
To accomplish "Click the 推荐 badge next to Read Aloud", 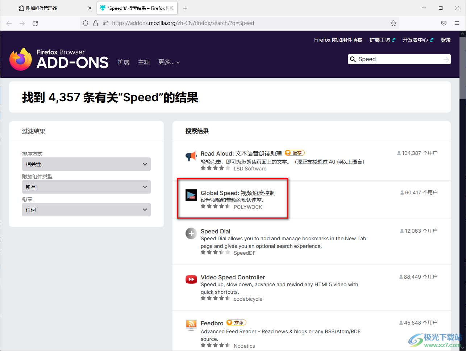I will [x=295, y=153].
